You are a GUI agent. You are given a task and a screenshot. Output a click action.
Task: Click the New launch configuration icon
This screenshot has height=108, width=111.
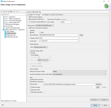2,11
